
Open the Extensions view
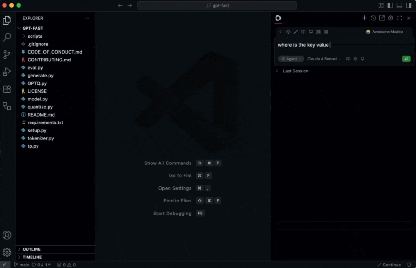coord(7,89)
